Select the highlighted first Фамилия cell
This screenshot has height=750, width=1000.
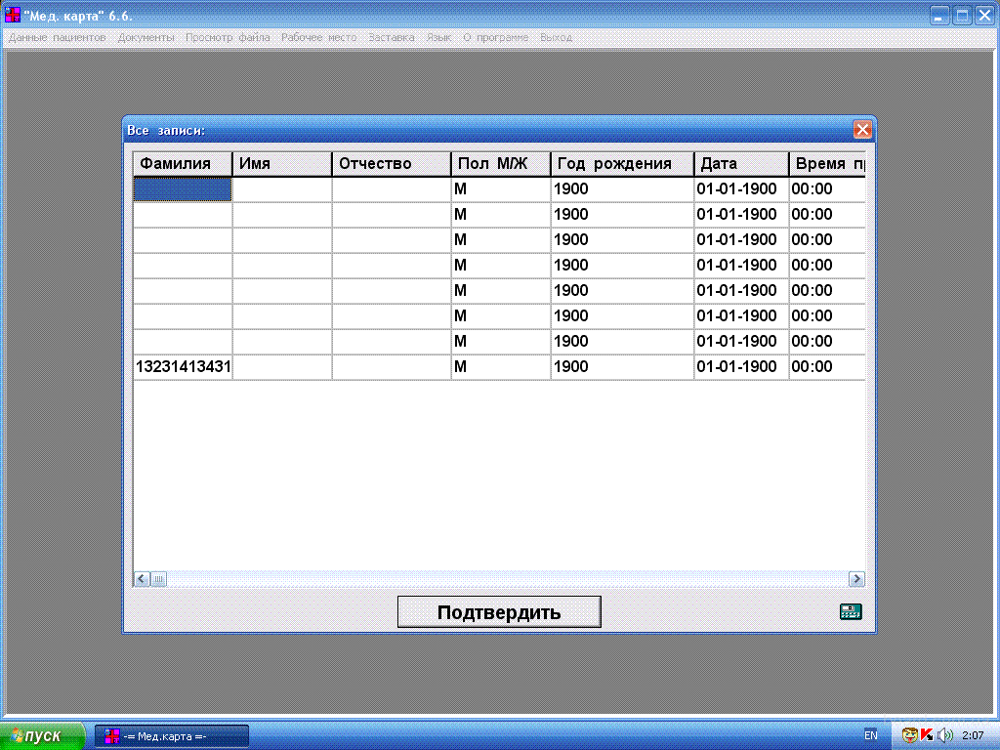coord(183,188)
